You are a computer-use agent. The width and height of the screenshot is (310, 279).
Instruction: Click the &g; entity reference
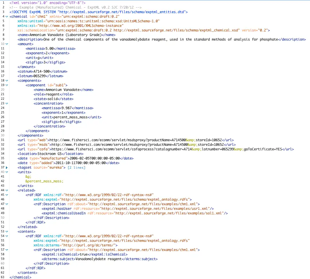28,177
